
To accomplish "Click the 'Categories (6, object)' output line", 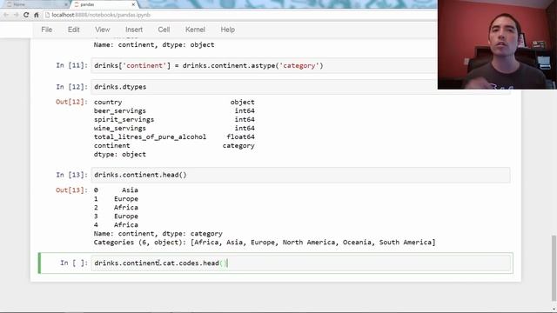I will click(265, 243).
